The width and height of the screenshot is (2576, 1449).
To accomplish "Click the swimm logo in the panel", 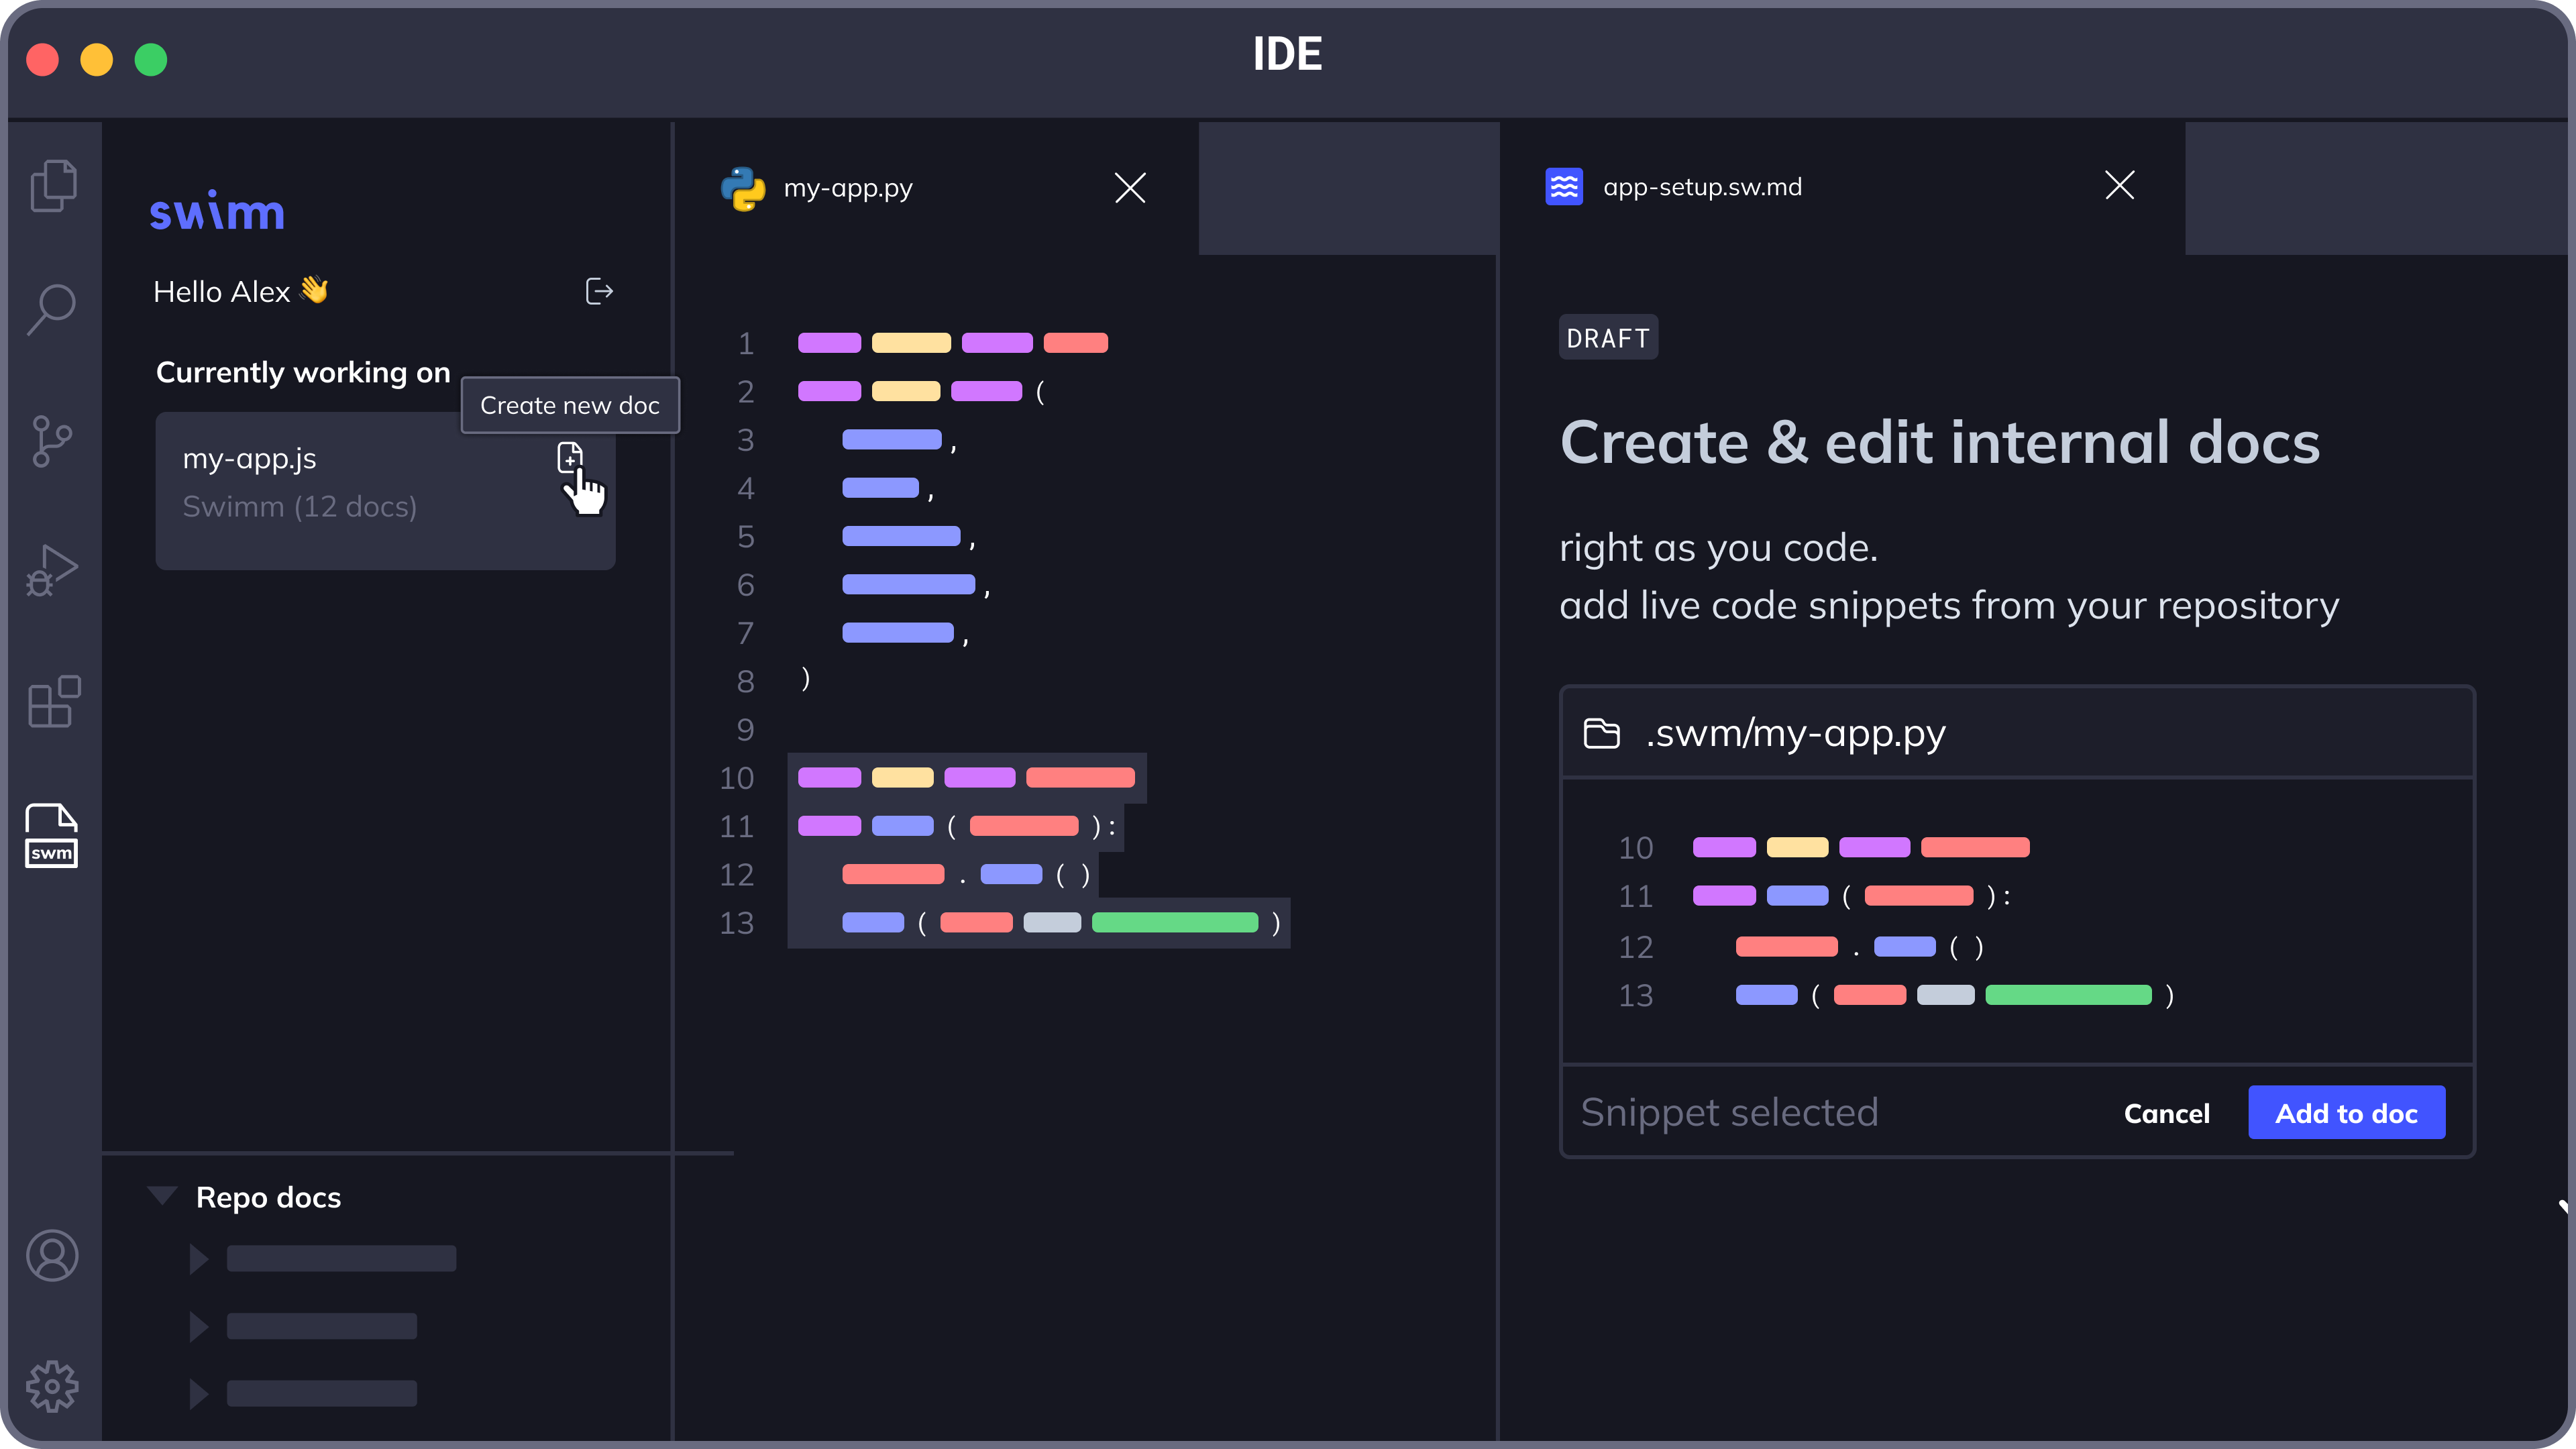I will pyautogui.click(x=217, y=211).
